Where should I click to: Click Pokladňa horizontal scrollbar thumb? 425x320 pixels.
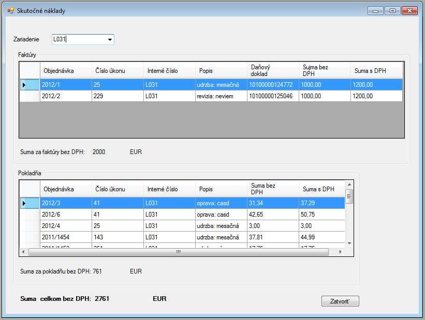click(x=179, y=252)
